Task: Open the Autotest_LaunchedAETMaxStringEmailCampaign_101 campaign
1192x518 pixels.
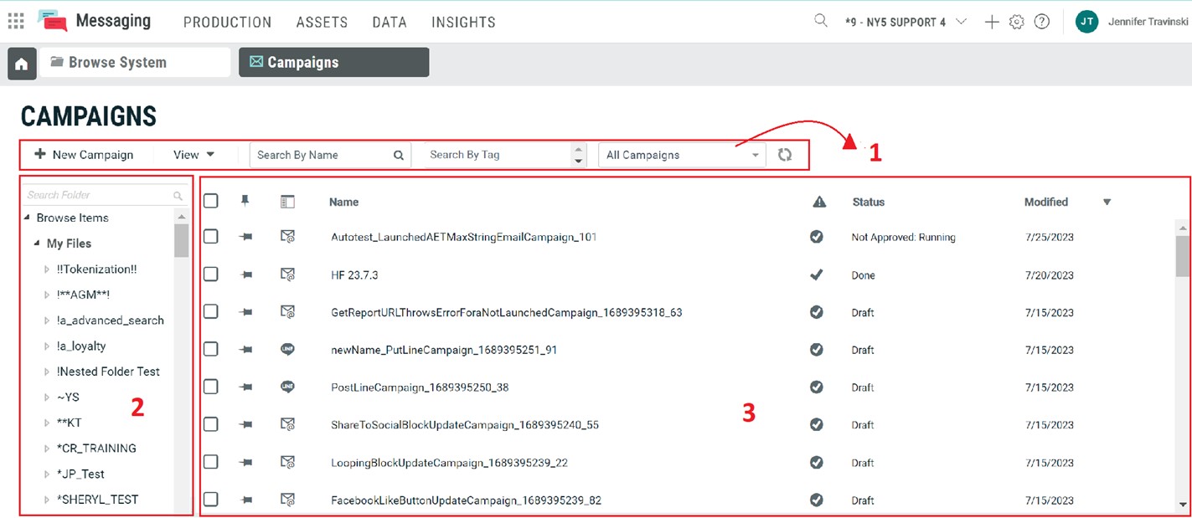Action: [463, 238]
